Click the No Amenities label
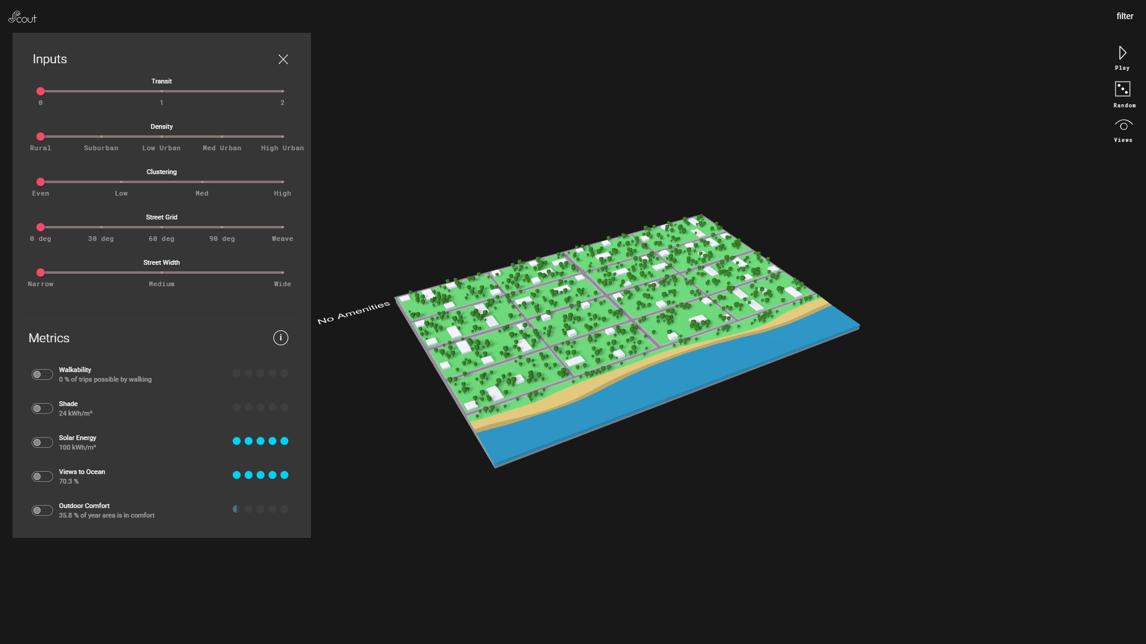Viewport: 1146px width, 644px height. (353, 312)
